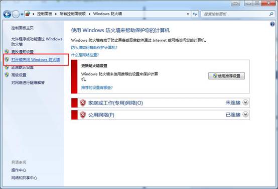
Task: Click the 更新防火墙设置 heading
Action: coord(94,66)
